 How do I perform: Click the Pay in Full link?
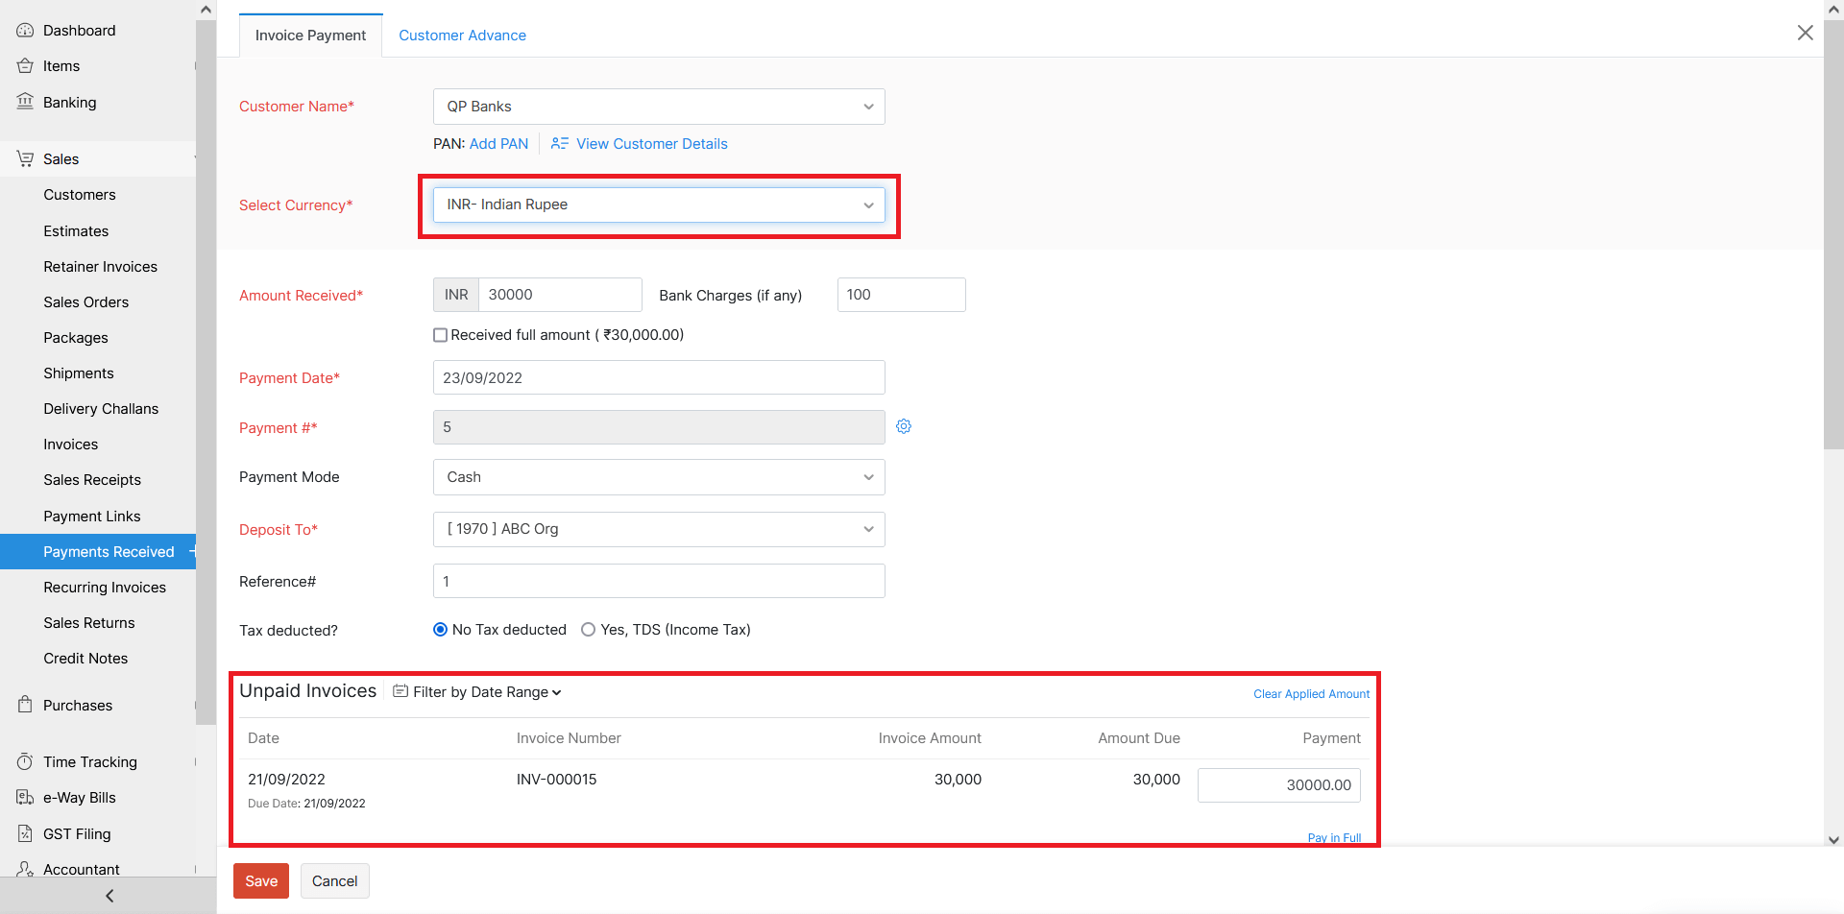tap(1334, 836)
